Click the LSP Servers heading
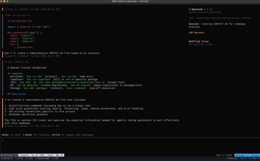 click(196, 33)
